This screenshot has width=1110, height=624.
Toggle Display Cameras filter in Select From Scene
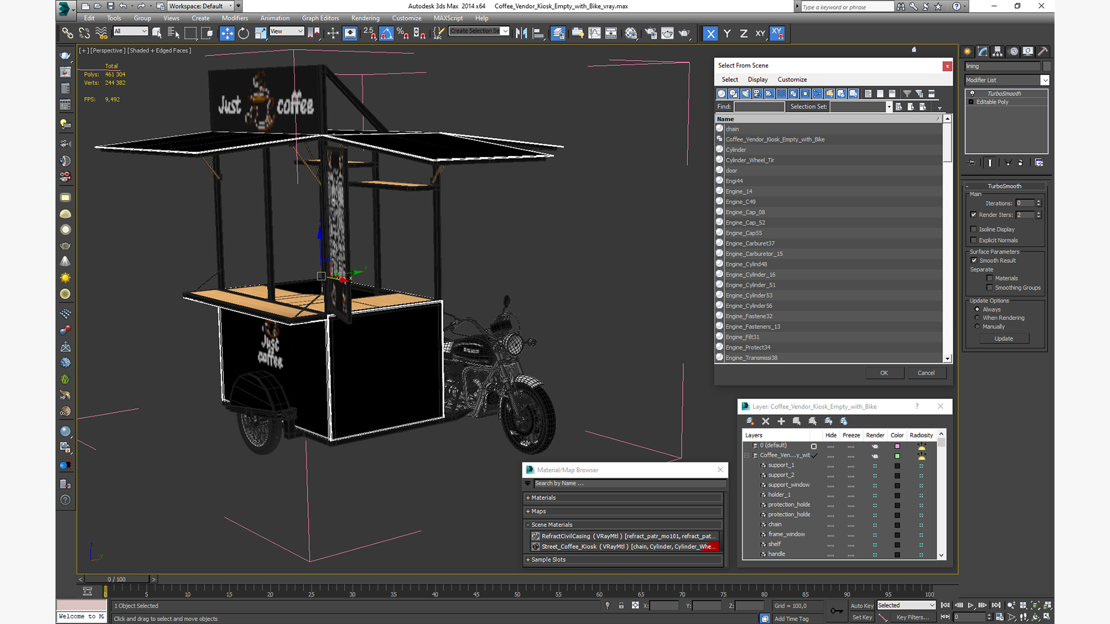[x=757, y=94]
